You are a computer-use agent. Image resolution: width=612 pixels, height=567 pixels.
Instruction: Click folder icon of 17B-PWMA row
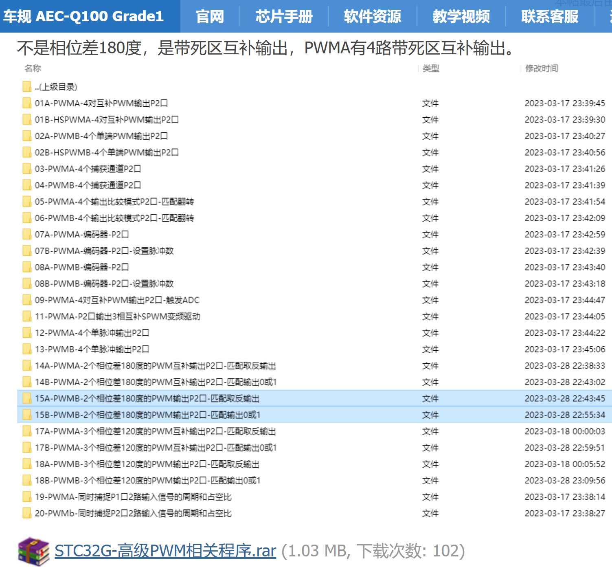pos(27,447)
